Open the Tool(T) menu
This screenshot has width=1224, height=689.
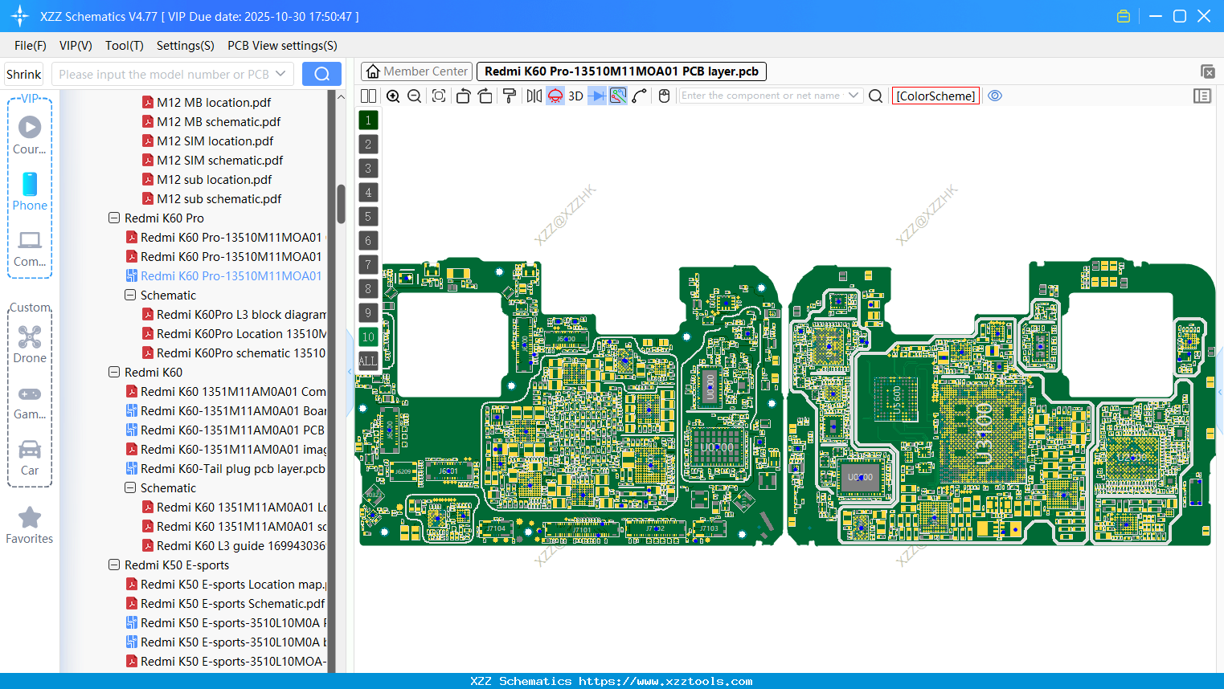pos(124,46)
